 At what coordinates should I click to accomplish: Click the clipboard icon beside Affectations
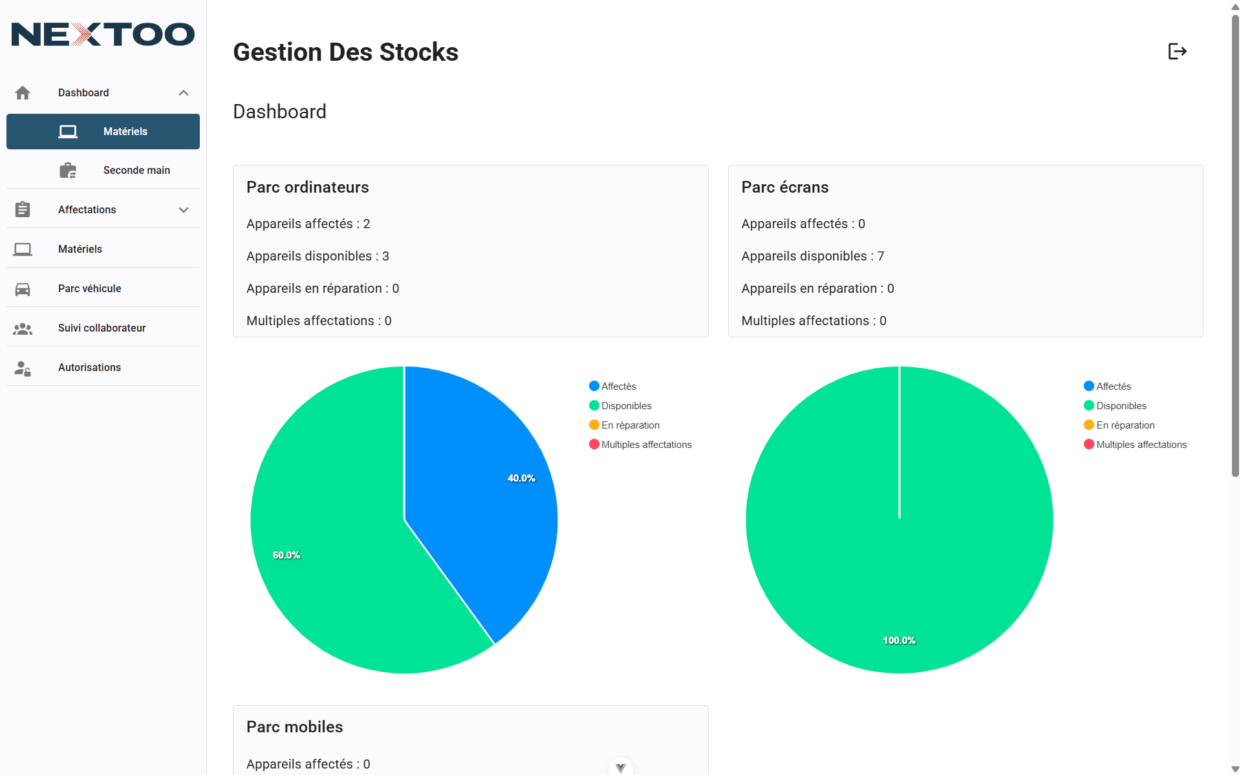tap(23, 209)
